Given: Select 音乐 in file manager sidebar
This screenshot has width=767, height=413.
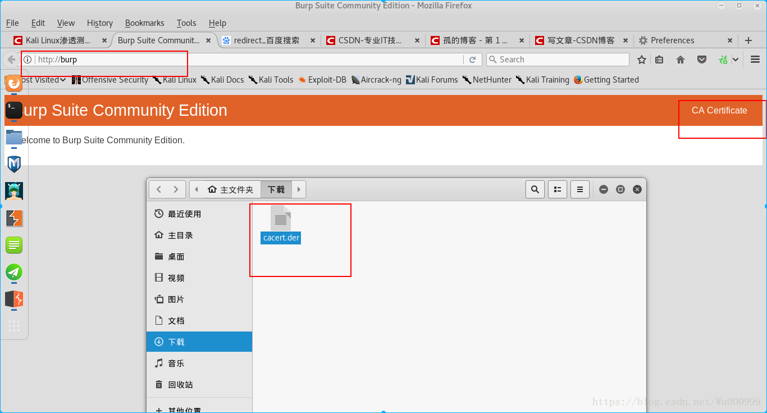Looking at the screenshot, I should [199, 364].
